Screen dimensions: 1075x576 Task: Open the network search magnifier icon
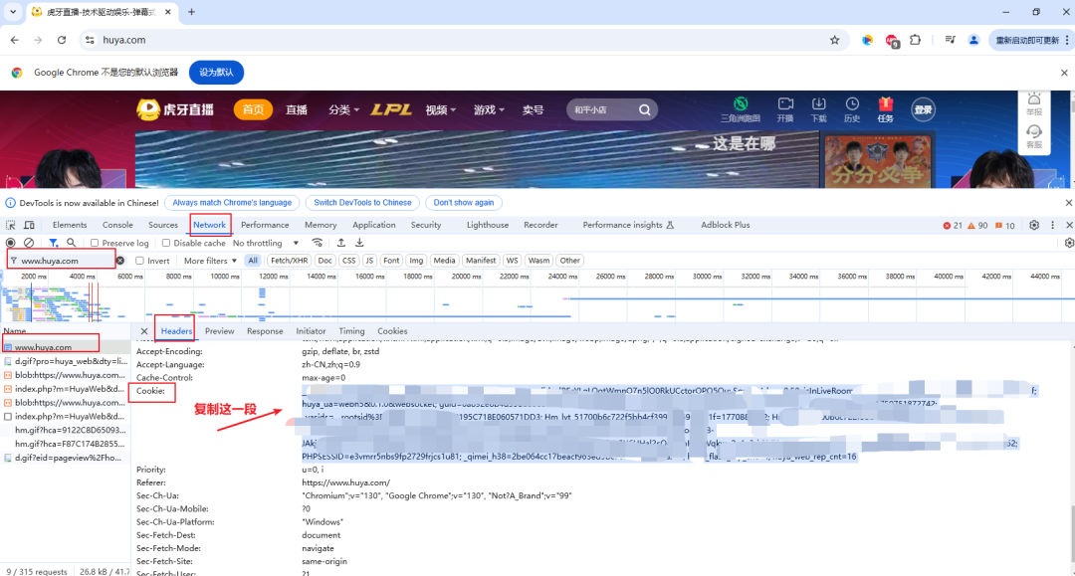point(72,243)
